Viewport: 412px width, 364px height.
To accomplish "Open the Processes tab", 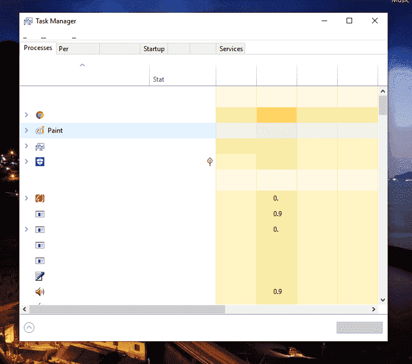I will pos(38,48).
